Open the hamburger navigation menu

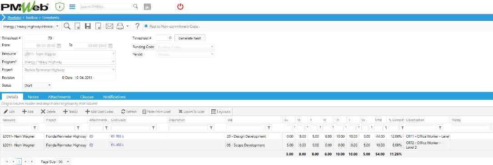pyautogui.click(x=72, y=7)
